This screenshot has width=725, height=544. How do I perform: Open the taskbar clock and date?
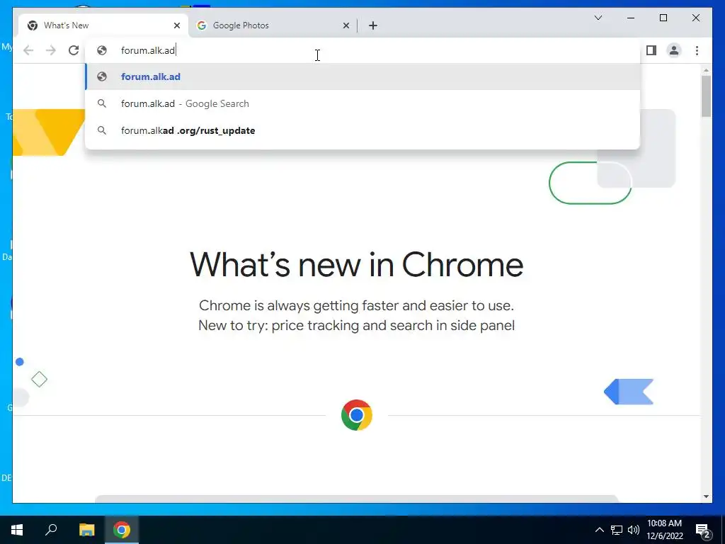click(x=664, y=530)
